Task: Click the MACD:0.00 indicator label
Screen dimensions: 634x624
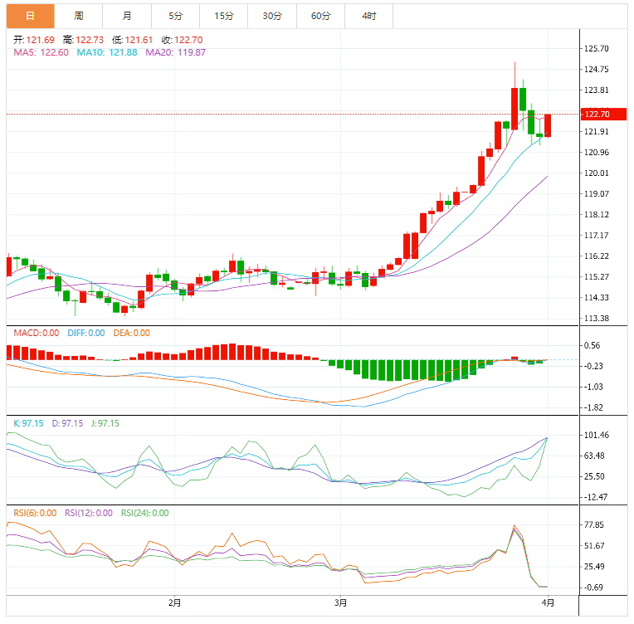Action: pos(36,333)
